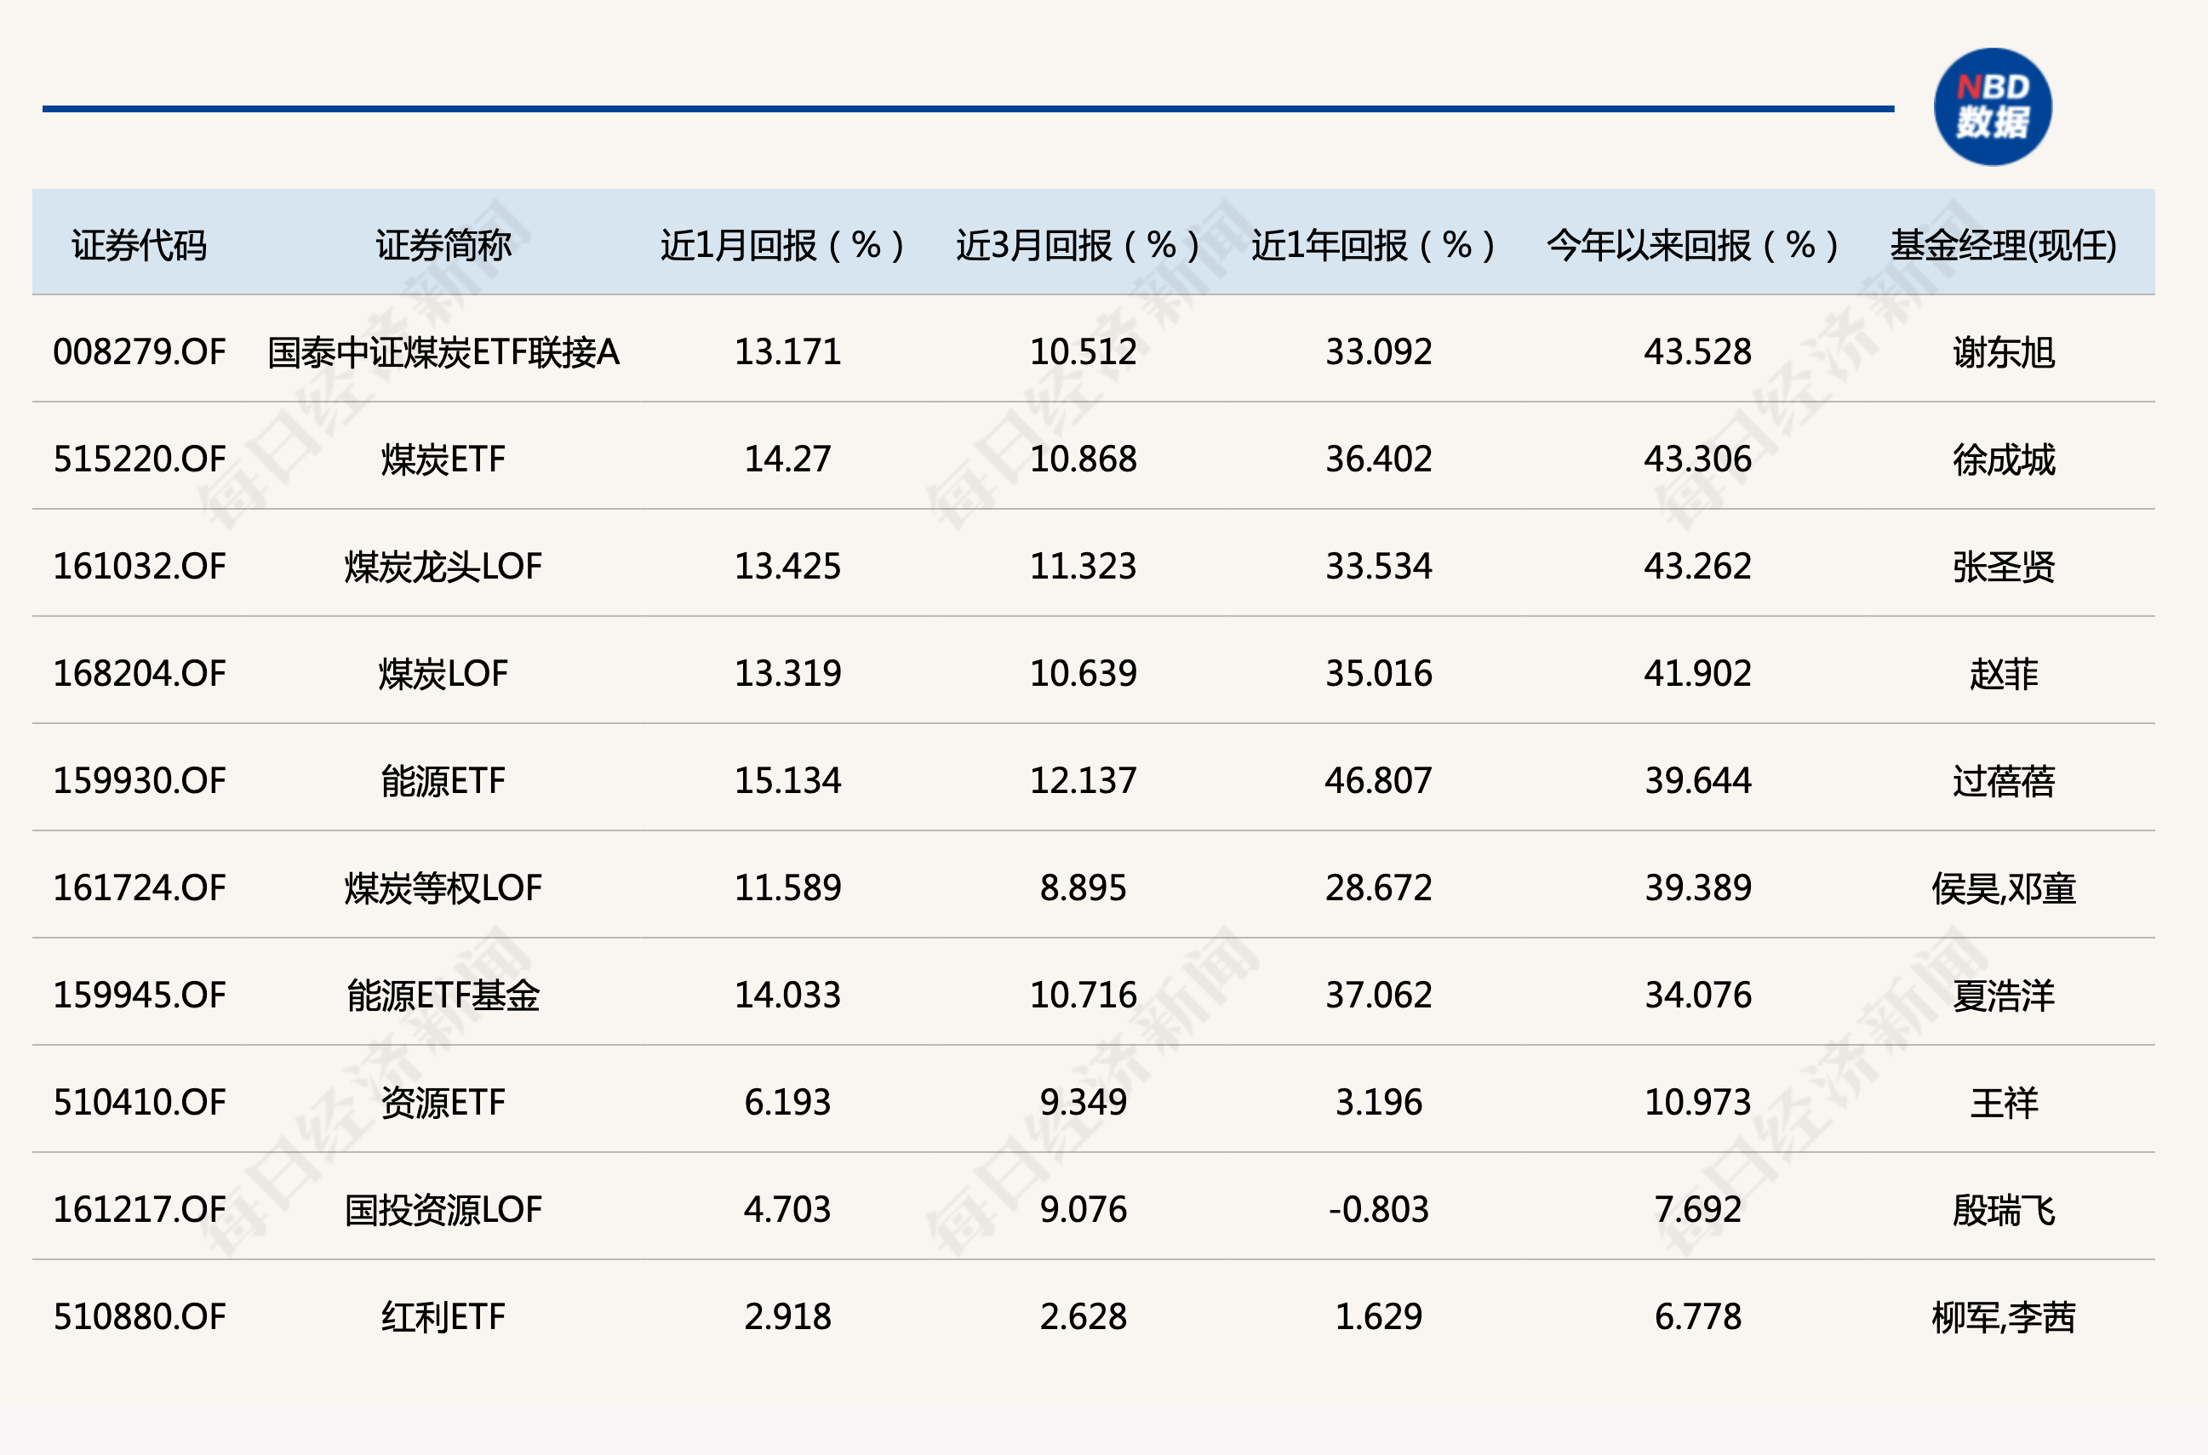Screen dimensions: 2208x1455
Task: Select the 能源ETF row name
Action: click(x=443, y=780)
